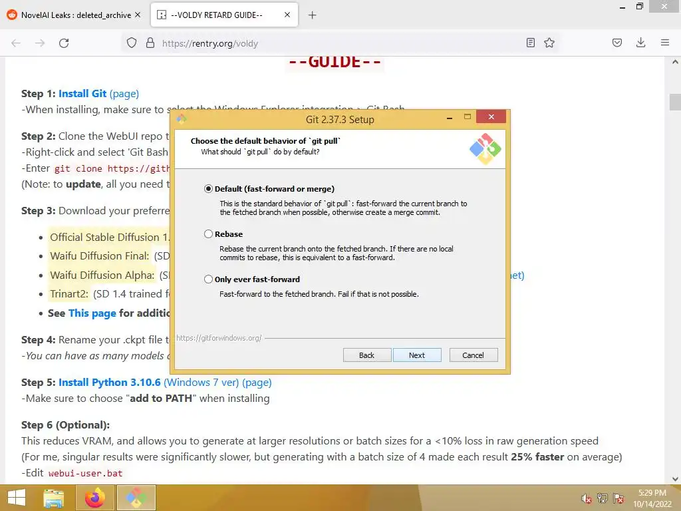Click Next in Git Setup

point(417,355)
